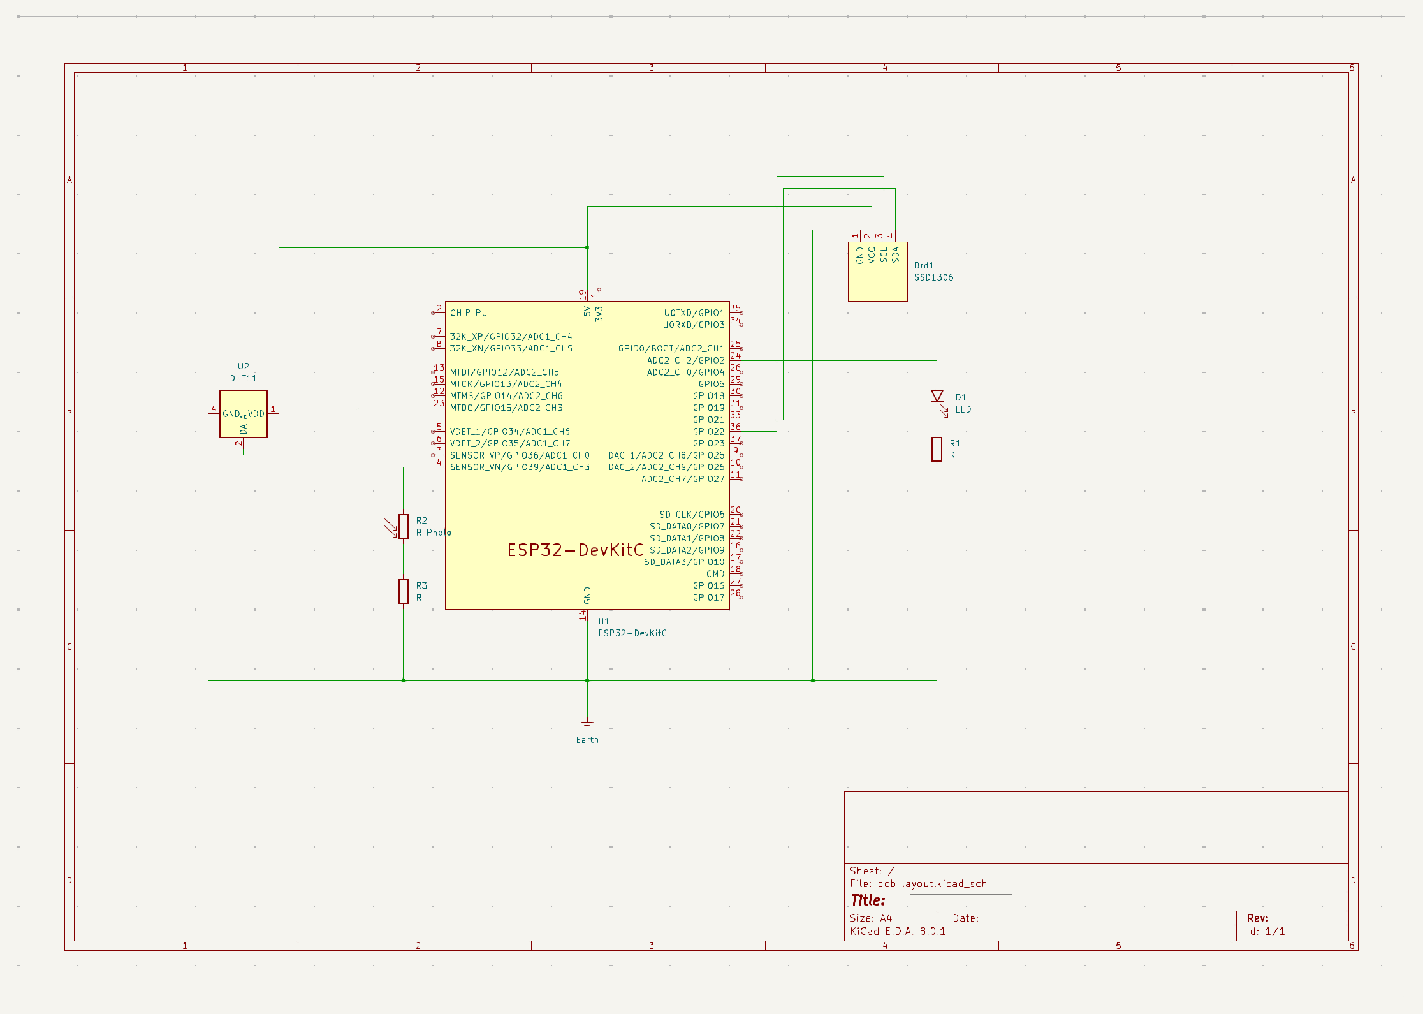Select the Earth ground symbol

tap(587, 724)
